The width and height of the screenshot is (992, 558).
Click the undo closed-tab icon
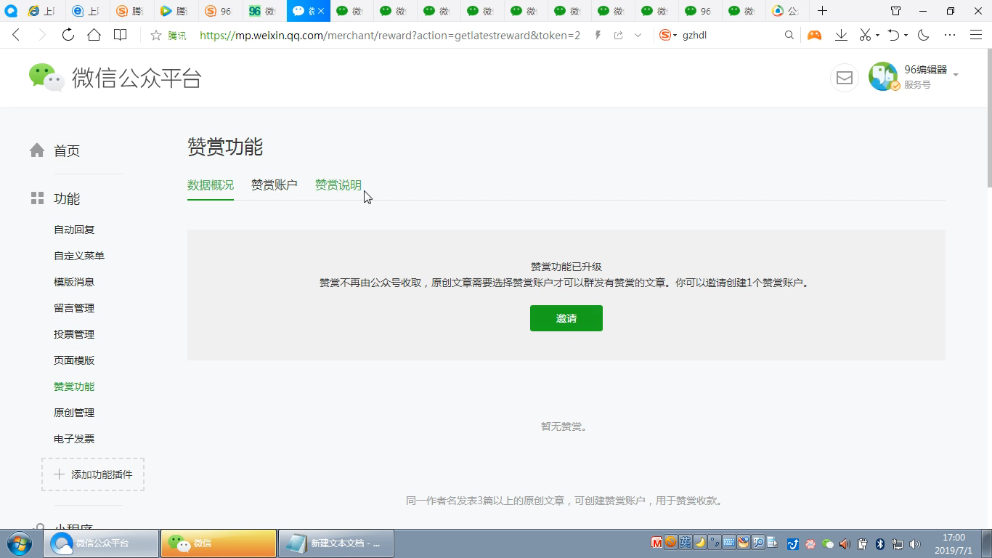894,35
